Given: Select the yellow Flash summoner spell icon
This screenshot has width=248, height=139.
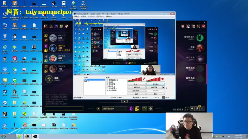Looking at the screenshot, I should 137,109.
